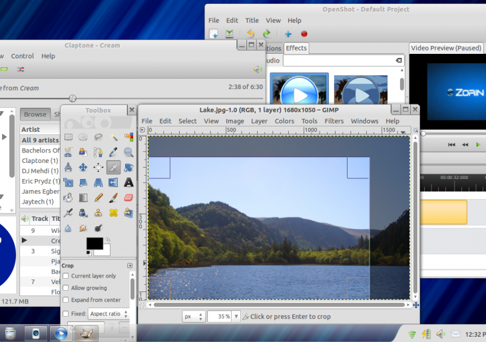Click OpenShot undo arrow icon

tap(250, 34)
